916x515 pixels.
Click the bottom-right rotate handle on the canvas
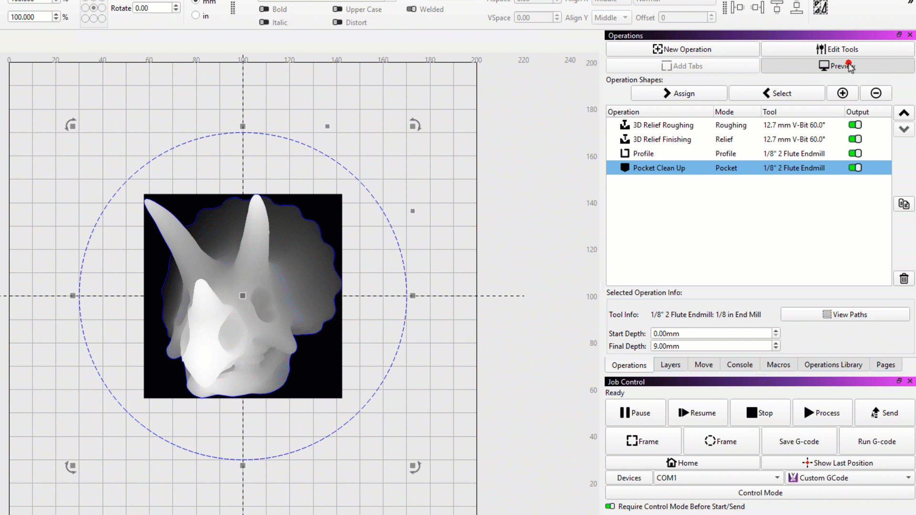click(x=415, y=466)
